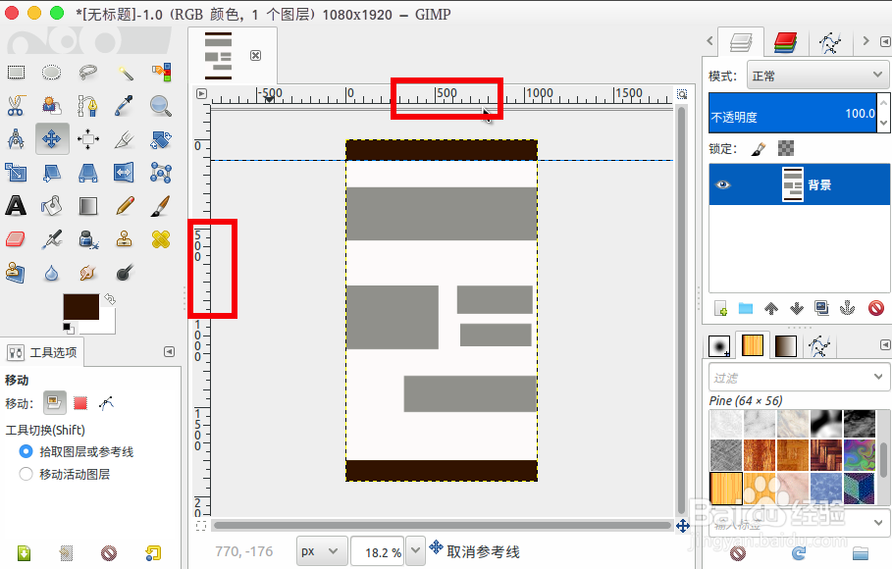The width and height of the screenshot is (892, 569).
Task: Open the px unit dropdown
Action: [321, 551]
